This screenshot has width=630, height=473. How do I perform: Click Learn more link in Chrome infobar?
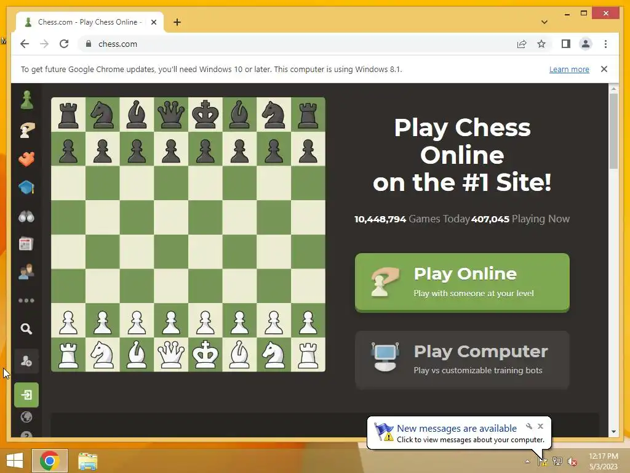569,69
